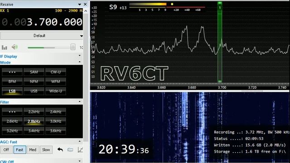Viewport: 290px width, 163px height.
Task: Click the S-meter signal bar
Action: pyautogui.click(x=148, y=4)
